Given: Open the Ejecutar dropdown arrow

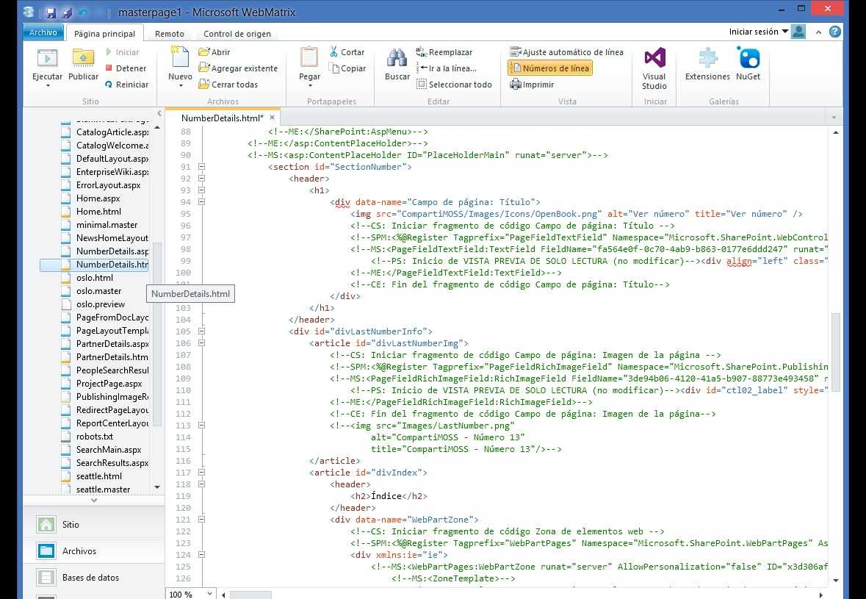Looking at the screenshot, I should pyautogui.click(x=48, y=86).
